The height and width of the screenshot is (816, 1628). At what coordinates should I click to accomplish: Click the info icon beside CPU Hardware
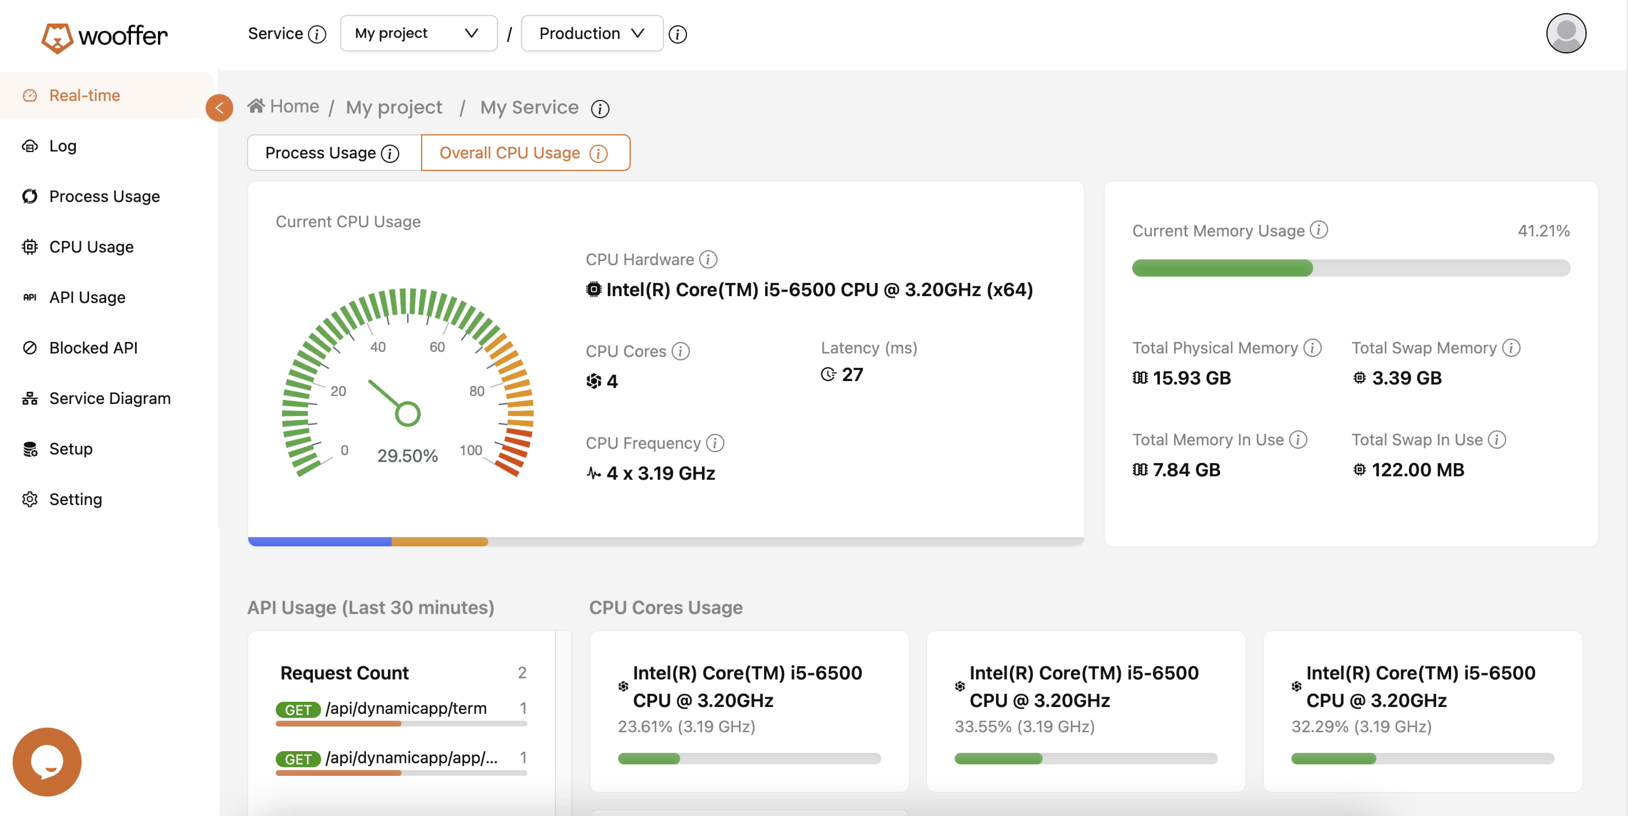tap(708, 259)
